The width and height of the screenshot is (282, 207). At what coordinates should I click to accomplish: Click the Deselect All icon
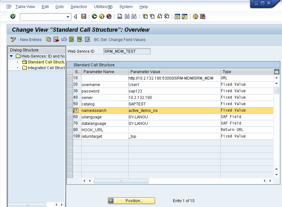87,39
